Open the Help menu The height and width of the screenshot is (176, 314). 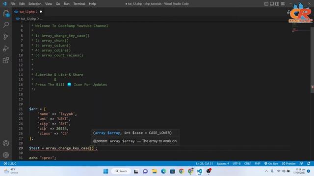(92, 3)
